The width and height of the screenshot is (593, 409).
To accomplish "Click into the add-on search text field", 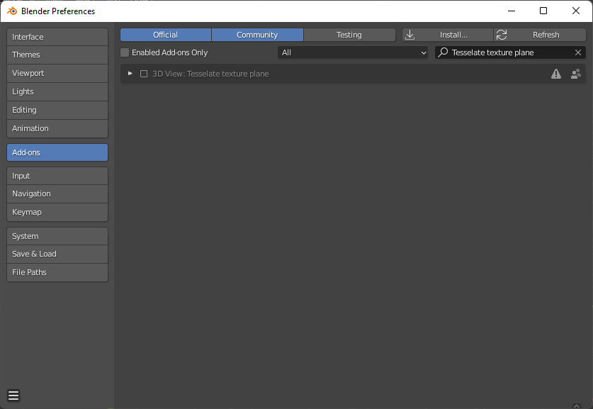I will [x=509, y=52].
